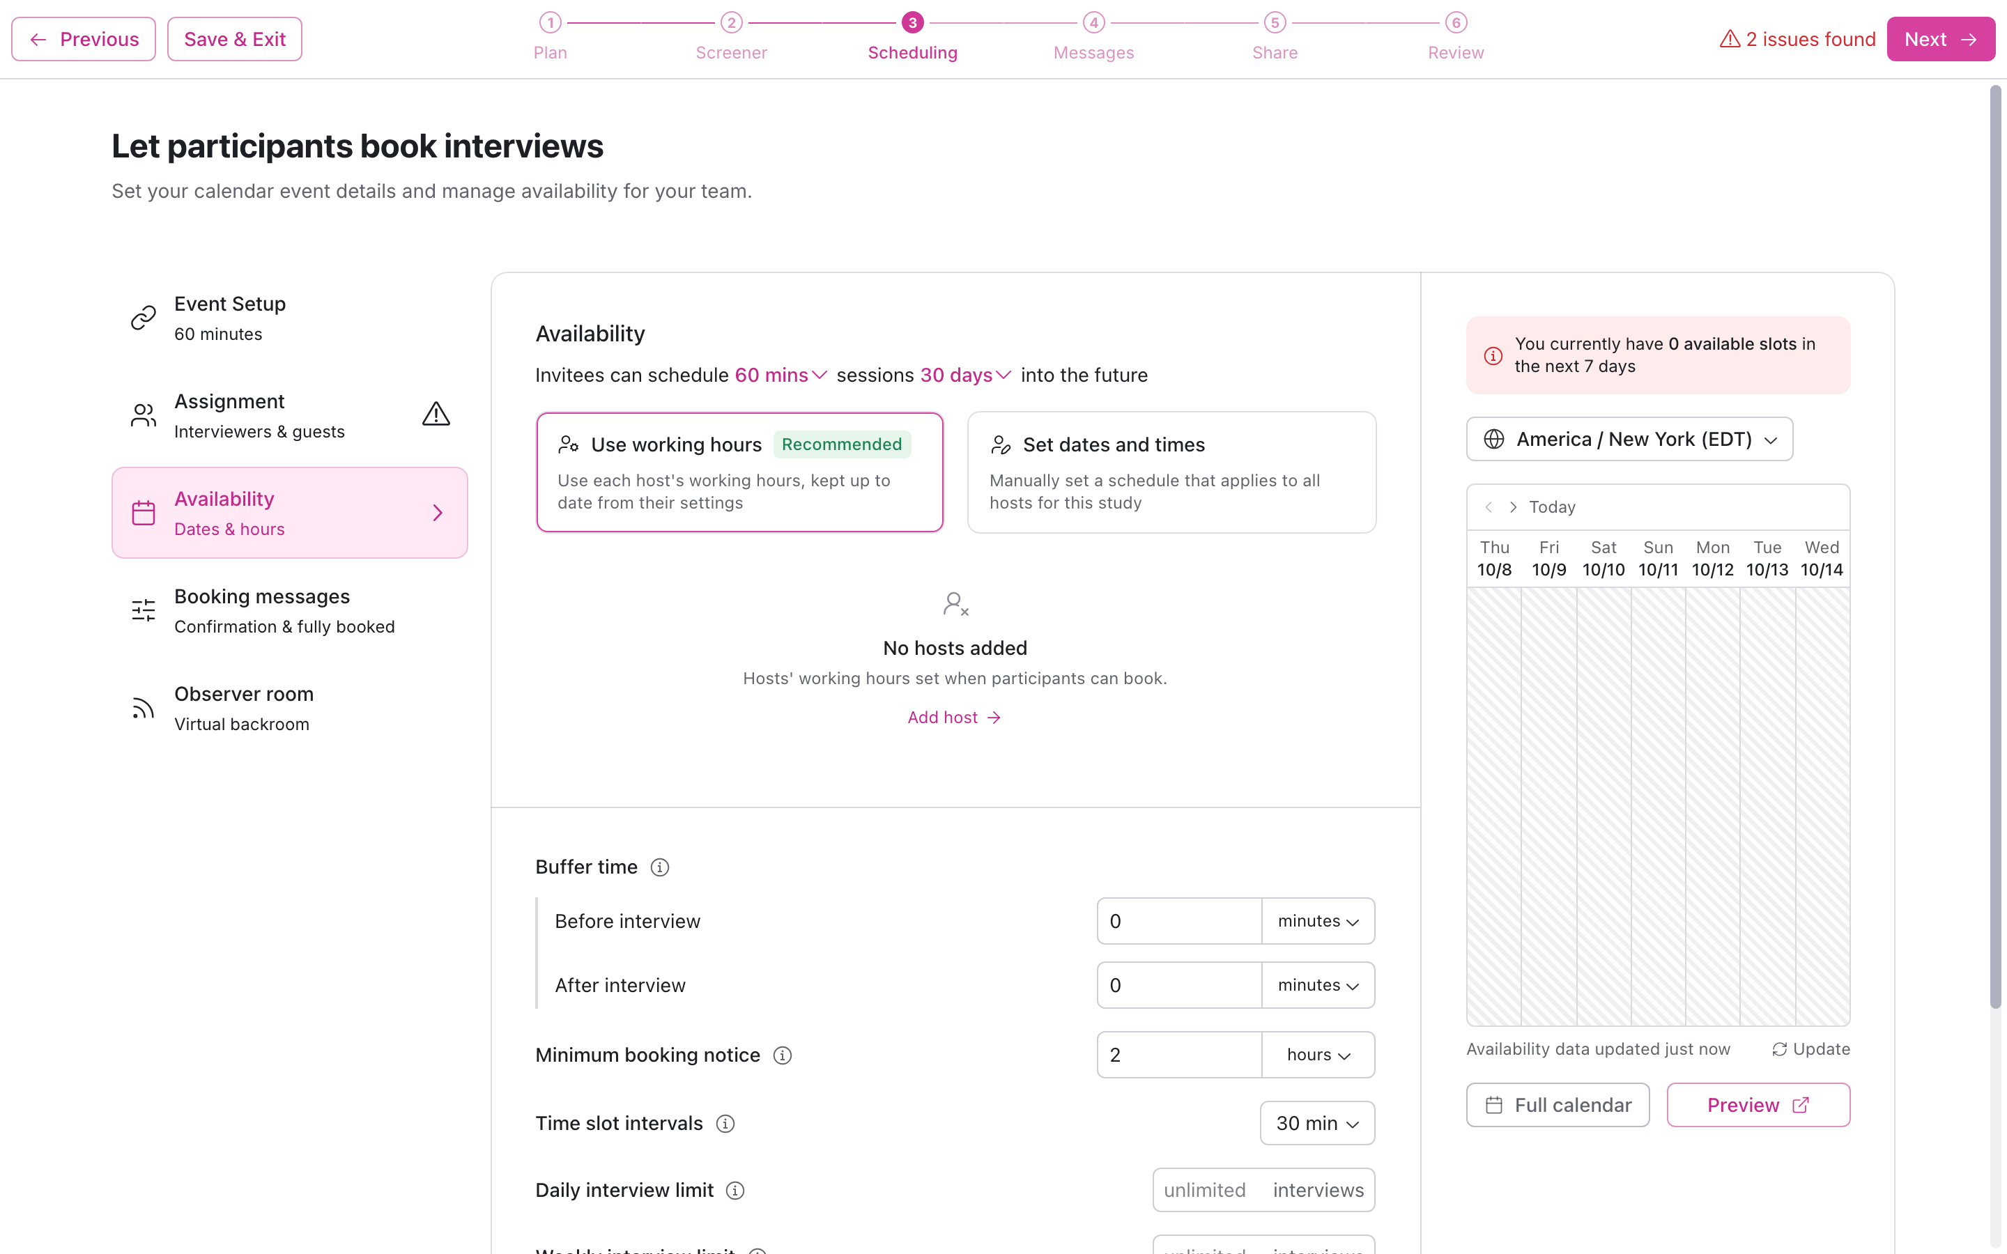Click the Before interview buffer input
The width and height of the screenshot is (2007, 1254).
[x=1178, y=920]
